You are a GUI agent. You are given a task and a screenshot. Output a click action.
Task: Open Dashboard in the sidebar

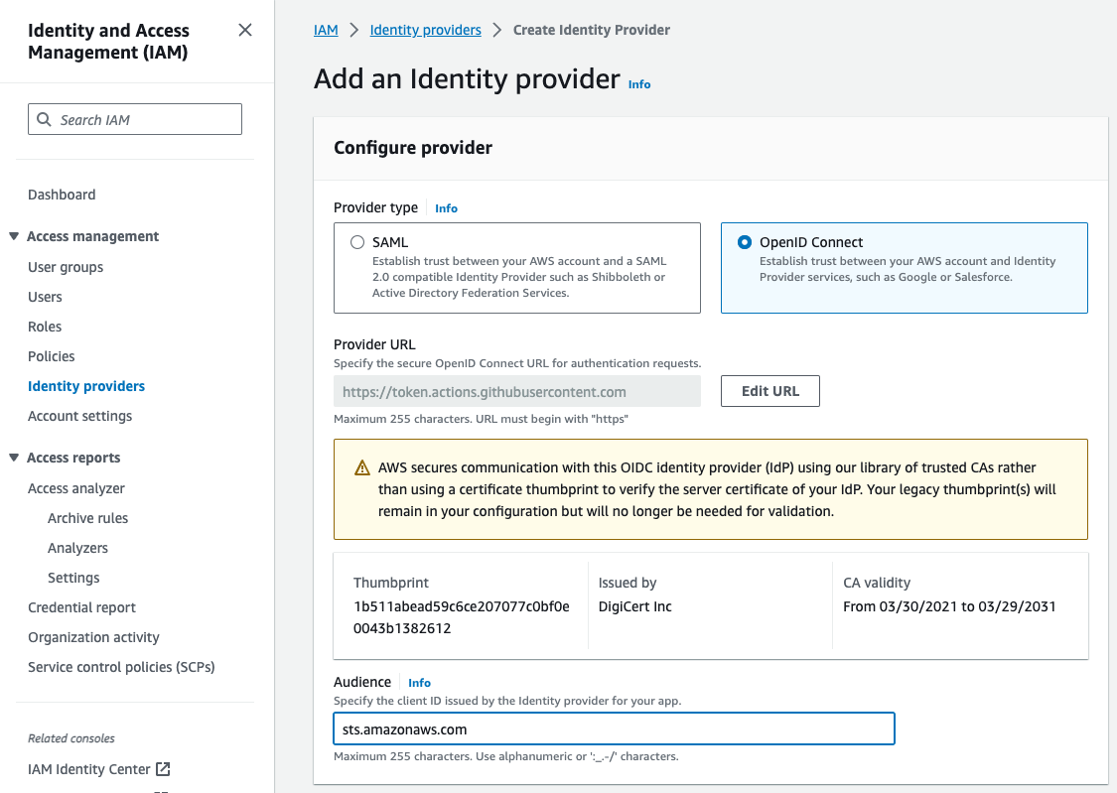(x=62, y=195)
